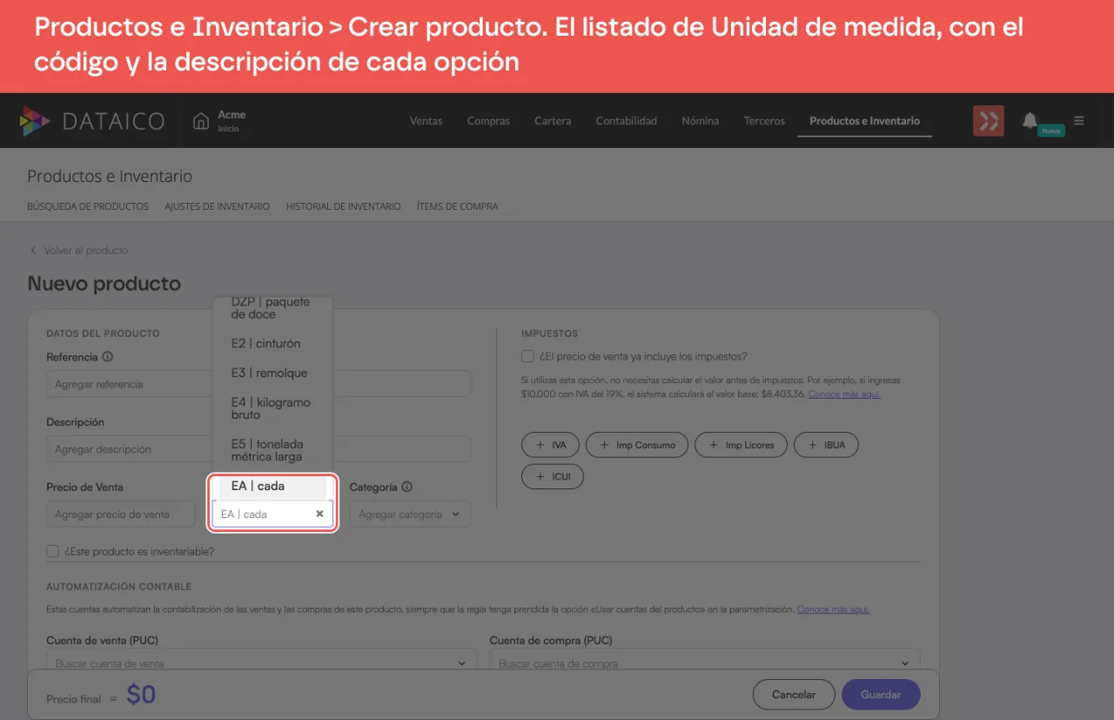1114x720 pixels.
Task: Click the Dataico logo
Action: point(91,121)
